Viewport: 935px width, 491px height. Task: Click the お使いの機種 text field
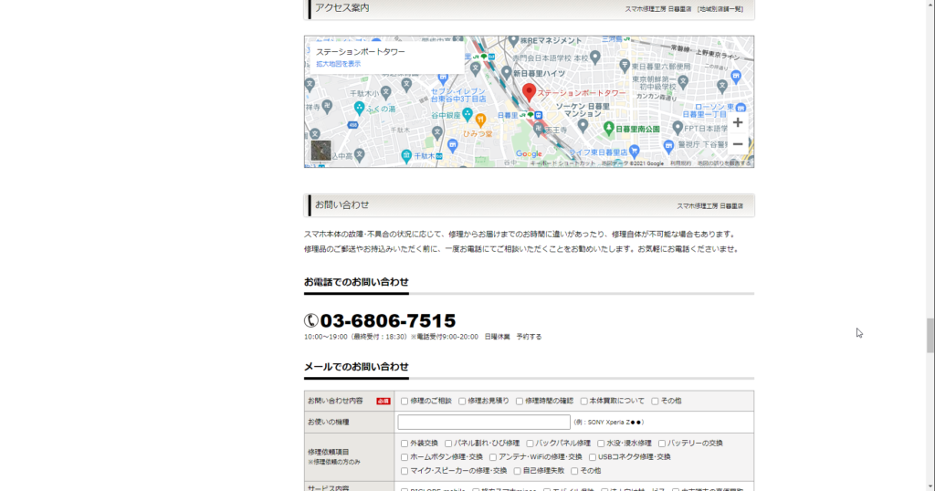click(484, 422)
